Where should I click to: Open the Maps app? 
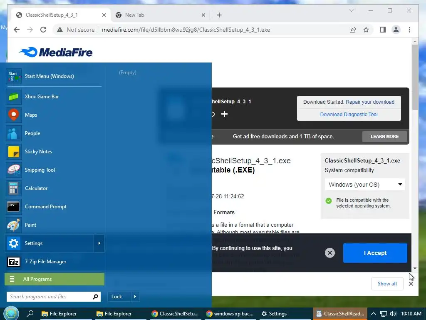[x=54, y=115]
